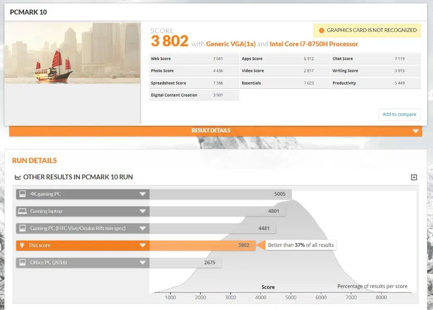Click the Result Details orange bar label
433x310 pixels.
point(211,131)
